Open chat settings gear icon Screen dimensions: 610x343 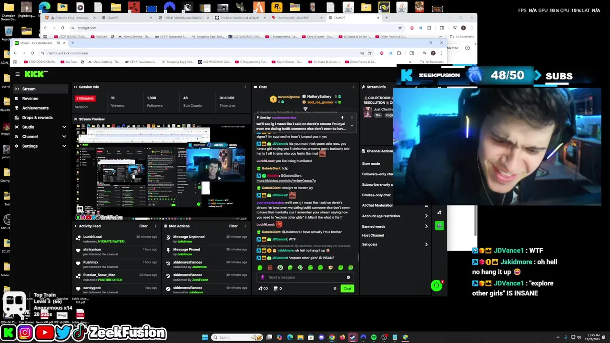point(335,288)
